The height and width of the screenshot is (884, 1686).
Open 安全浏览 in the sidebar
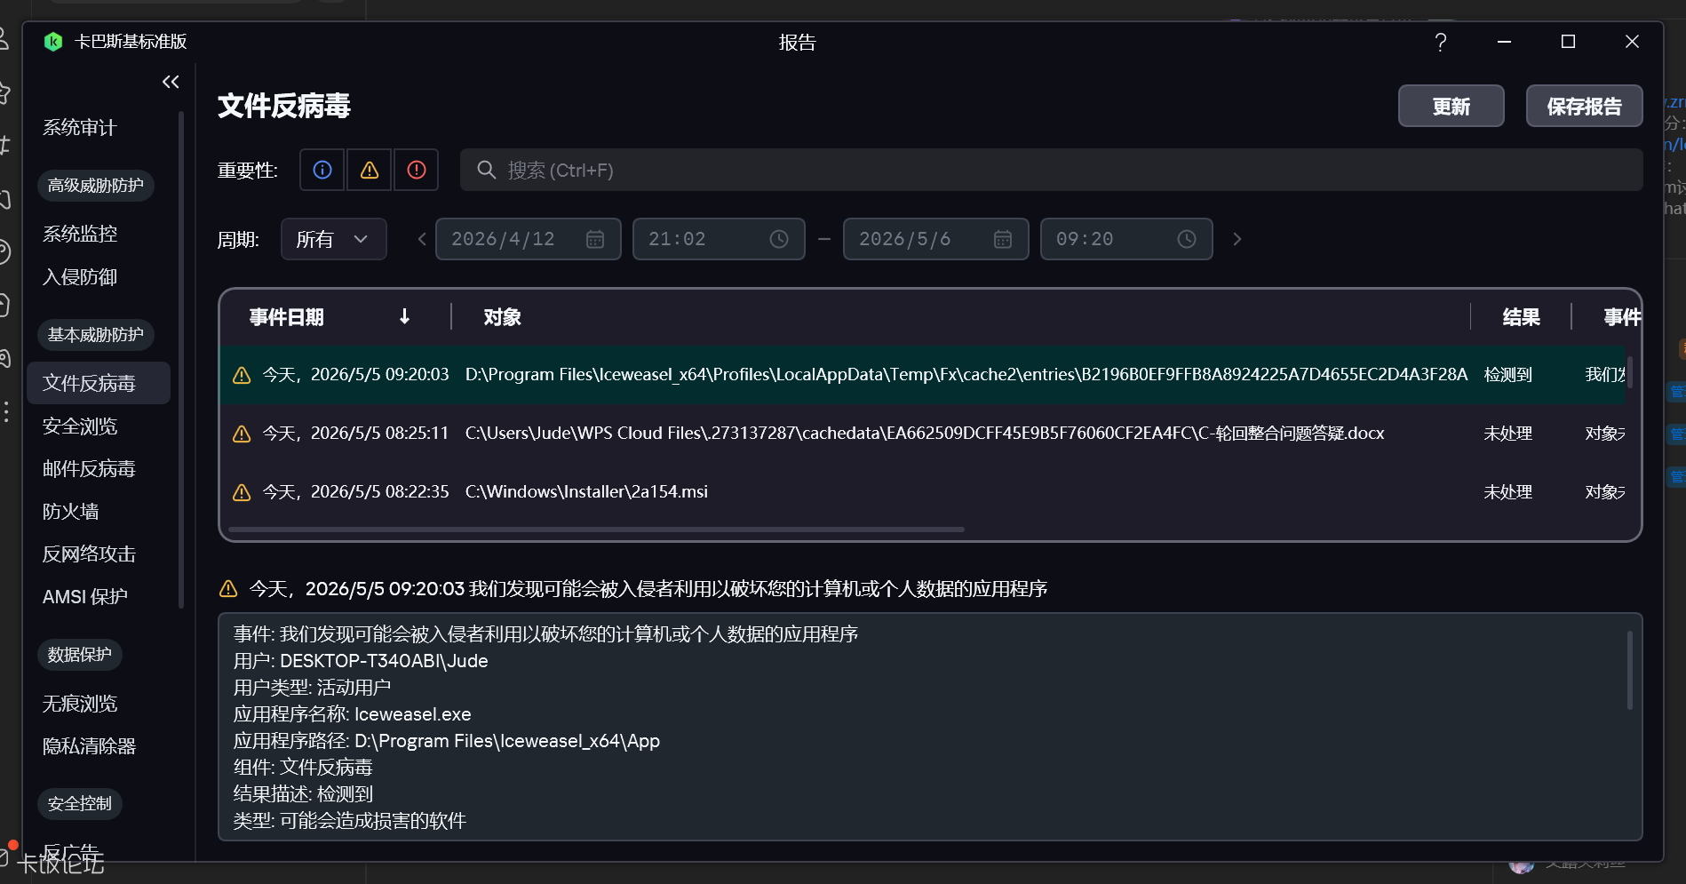[x=80, y=426]
